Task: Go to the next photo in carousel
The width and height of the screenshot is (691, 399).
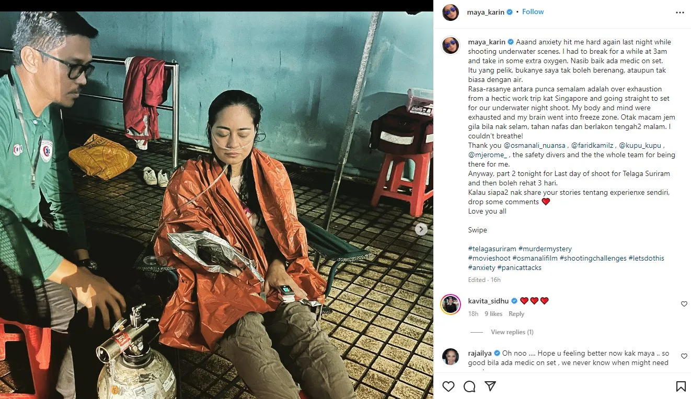Action: tap(421, 229)
